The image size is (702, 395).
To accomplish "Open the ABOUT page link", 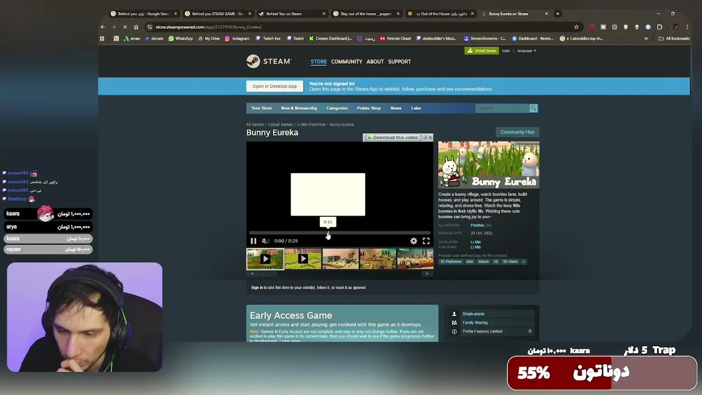I will click(x=375, y=61).
